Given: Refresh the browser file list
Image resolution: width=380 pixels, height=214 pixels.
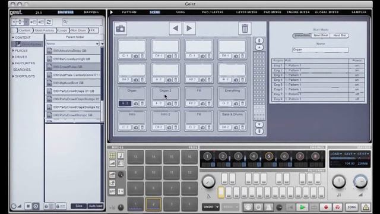Looking at the screenshot, I should click(x=49, y=22).
